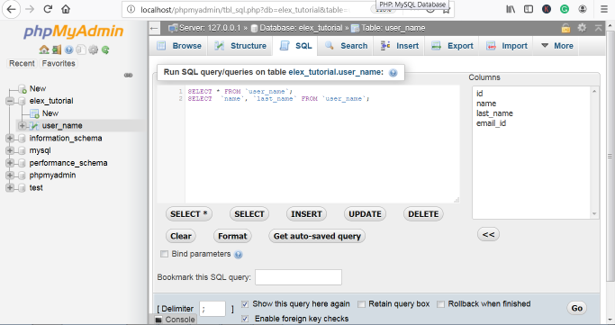
Task: Click the browser home icon
Action: click(x=66, y=9)
